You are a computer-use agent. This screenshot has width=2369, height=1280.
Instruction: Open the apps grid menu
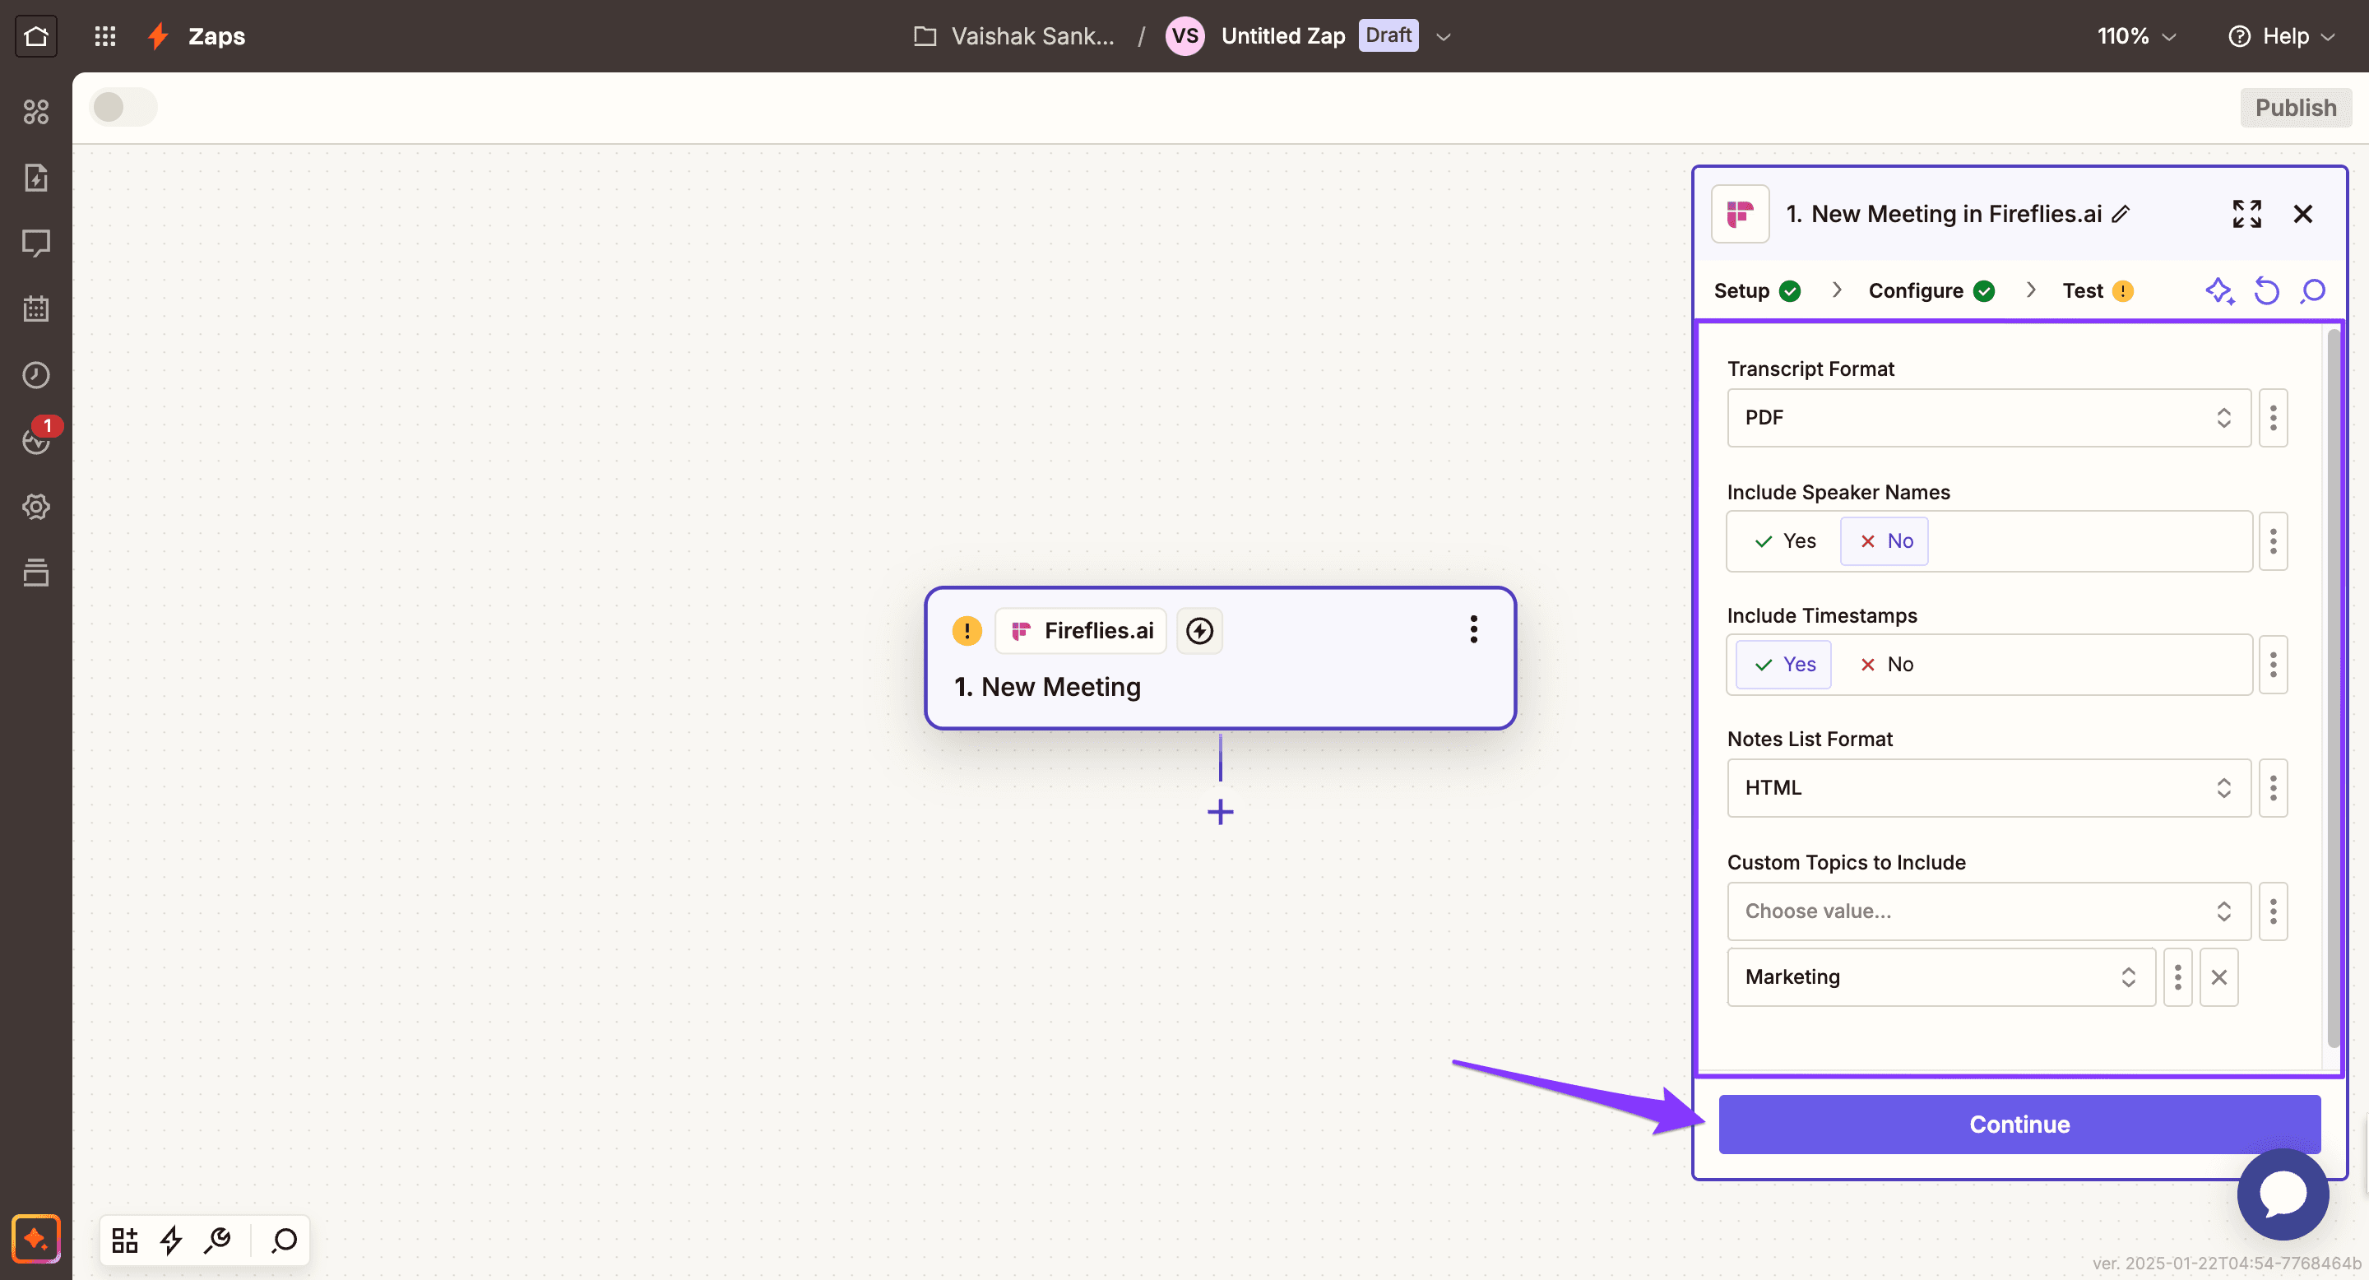(104, 36)
